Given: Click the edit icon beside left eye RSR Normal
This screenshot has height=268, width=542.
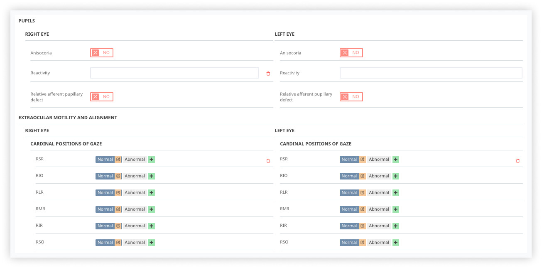Looking at the screenshot, I should [x=363, y=160].
